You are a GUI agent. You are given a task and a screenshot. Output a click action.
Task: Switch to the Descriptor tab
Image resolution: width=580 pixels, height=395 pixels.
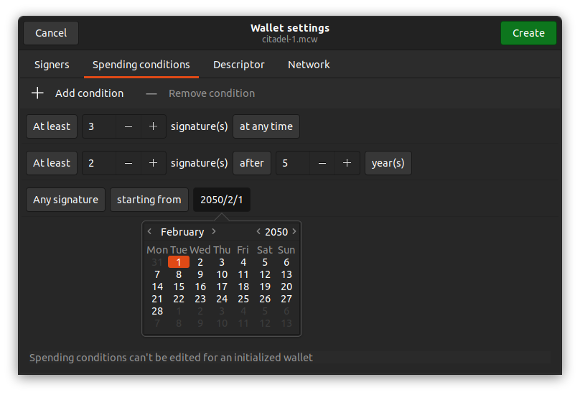coord(239,65)
